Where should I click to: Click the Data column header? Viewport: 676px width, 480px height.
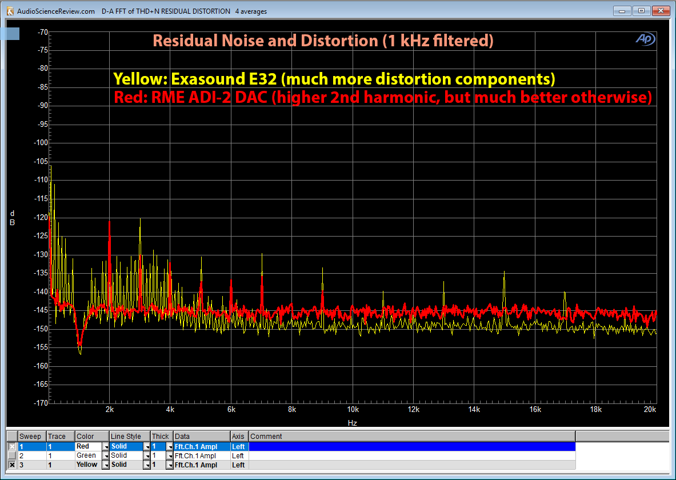(202, 437)
